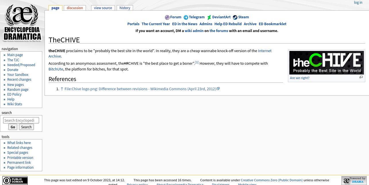This screenshot has width=369, height=185.
Task: Open the DeviantArt text link
Action: point(221,17)
